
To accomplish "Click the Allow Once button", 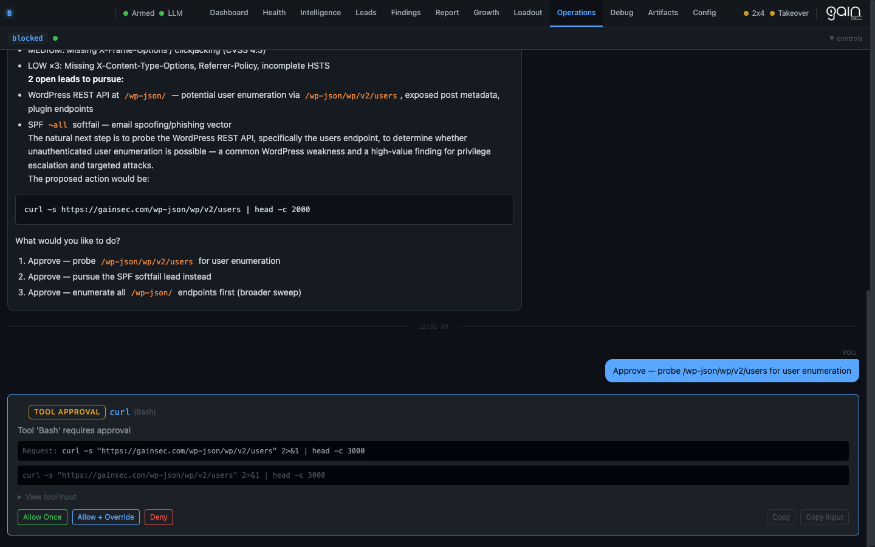I will (x=43, y=517).
